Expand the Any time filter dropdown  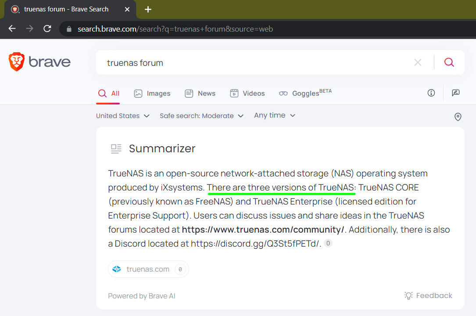click(275, 115)
